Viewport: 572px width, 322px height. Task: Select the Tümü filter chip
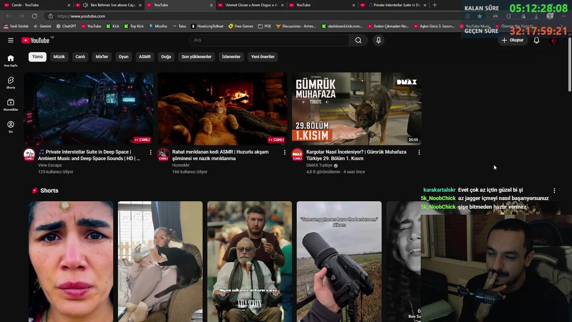(x=38, y=57)
